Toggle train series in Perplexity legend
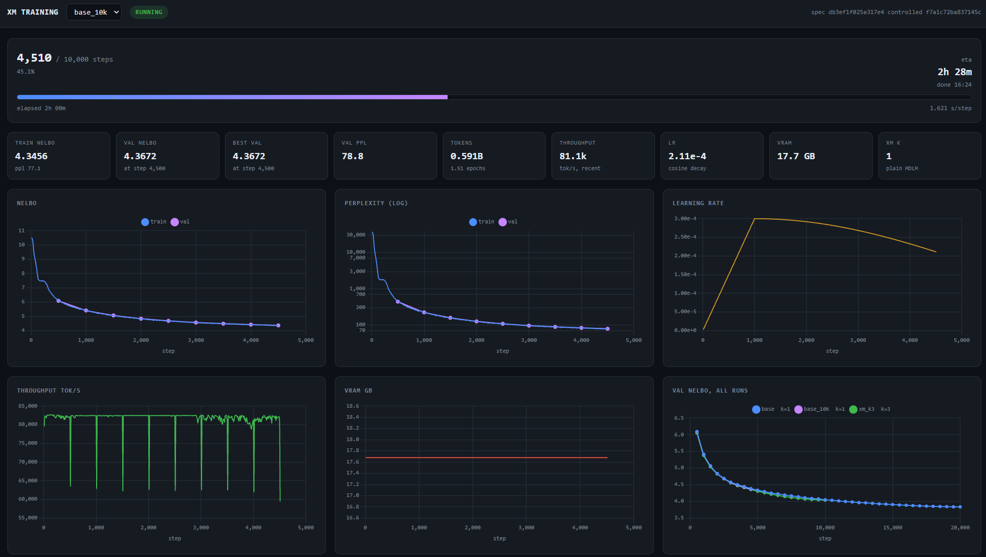This screenshot has height=557, width=986. (x=482, y=222)
